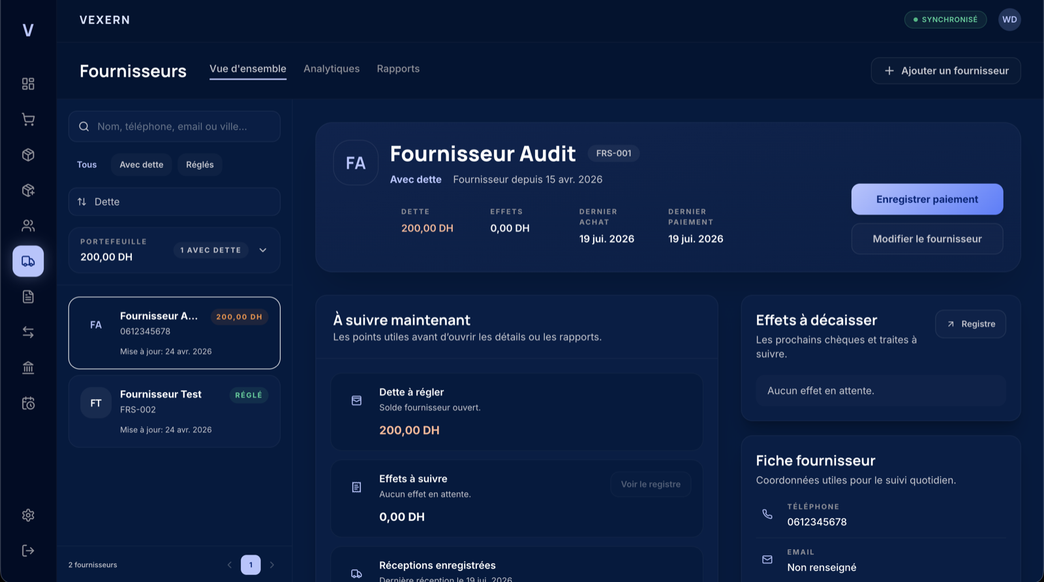This screenshot has height=582, width=1044.
Task: Click the Dette 200,00 DH value in header
Action: tap(427, 228)
